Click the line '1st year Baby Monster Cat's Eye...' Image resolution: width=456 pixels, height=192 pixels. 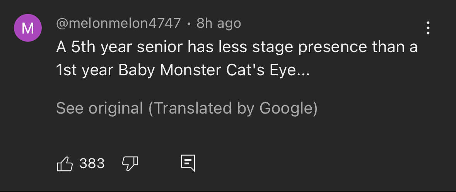(x=183, y=70)
